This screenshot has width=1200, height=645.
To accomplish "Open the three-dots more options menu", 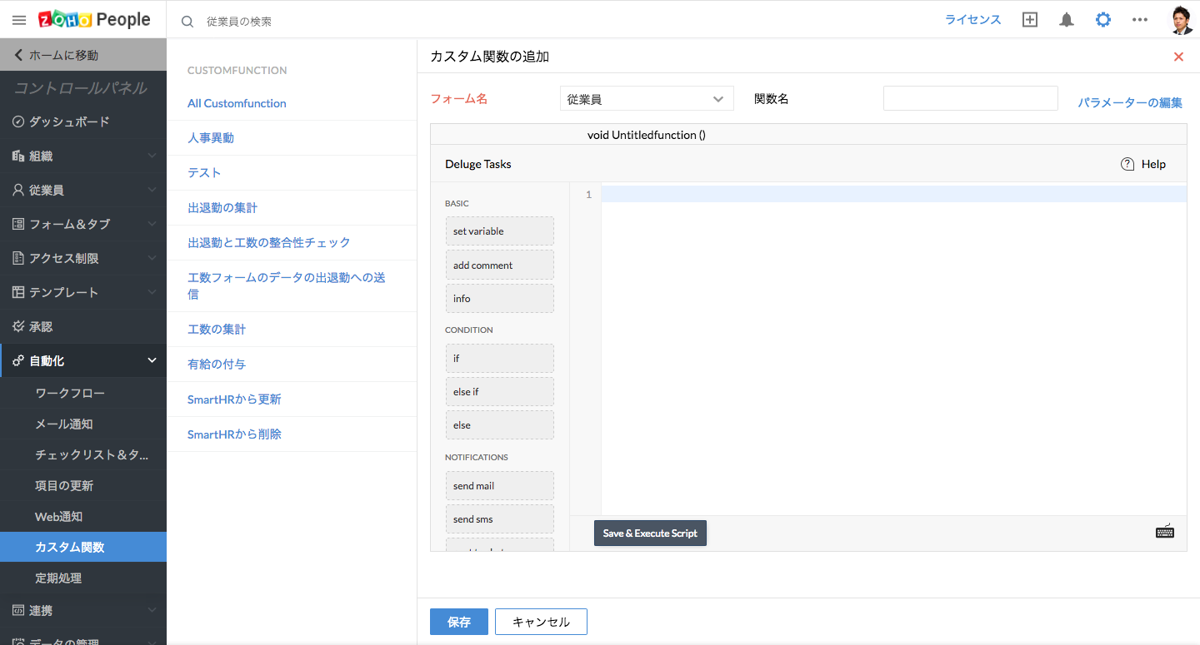I will pyautogui.click(x=1139, y=20).
